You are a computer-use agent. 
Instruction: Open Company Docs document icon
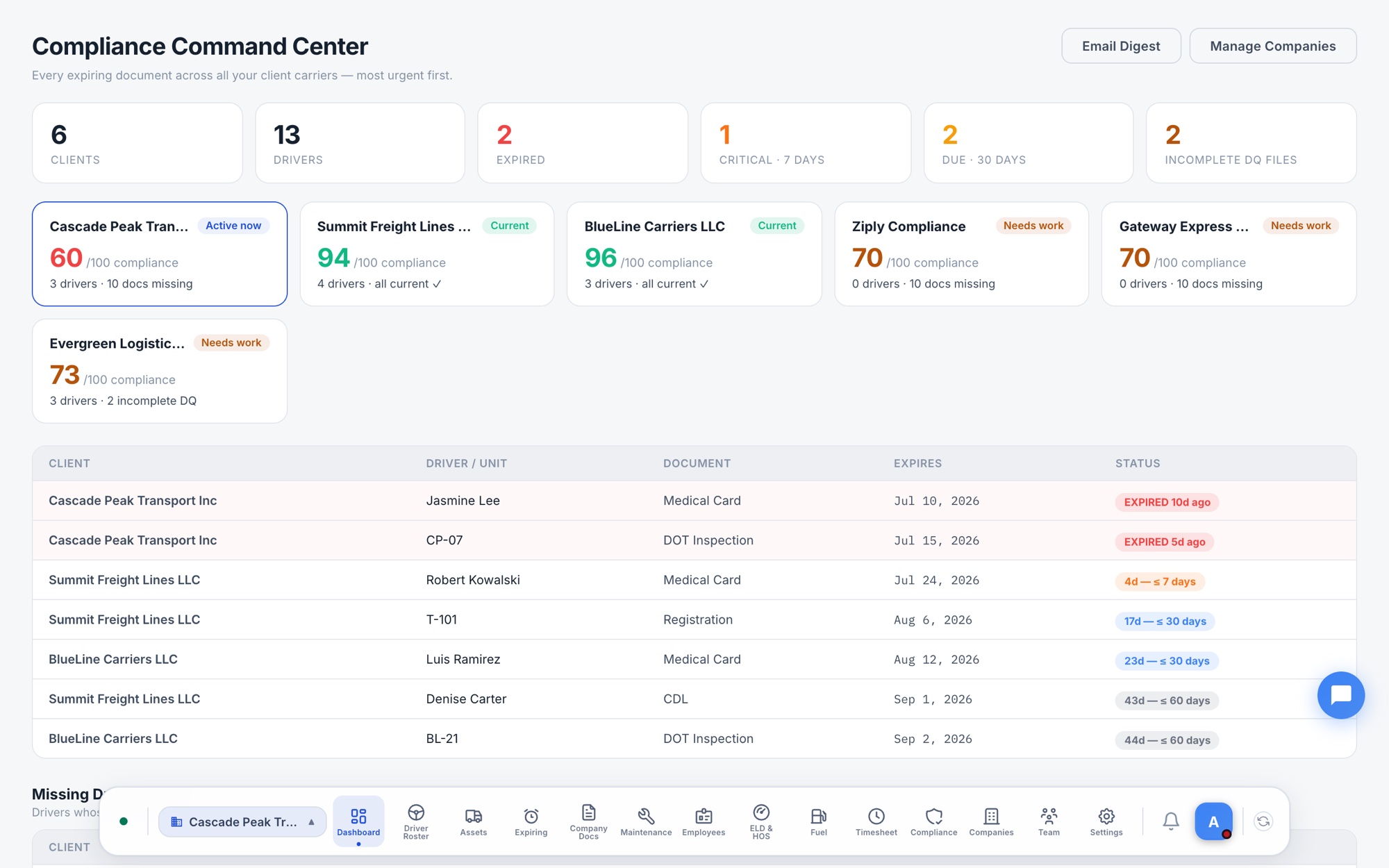(x=588, y=812)
